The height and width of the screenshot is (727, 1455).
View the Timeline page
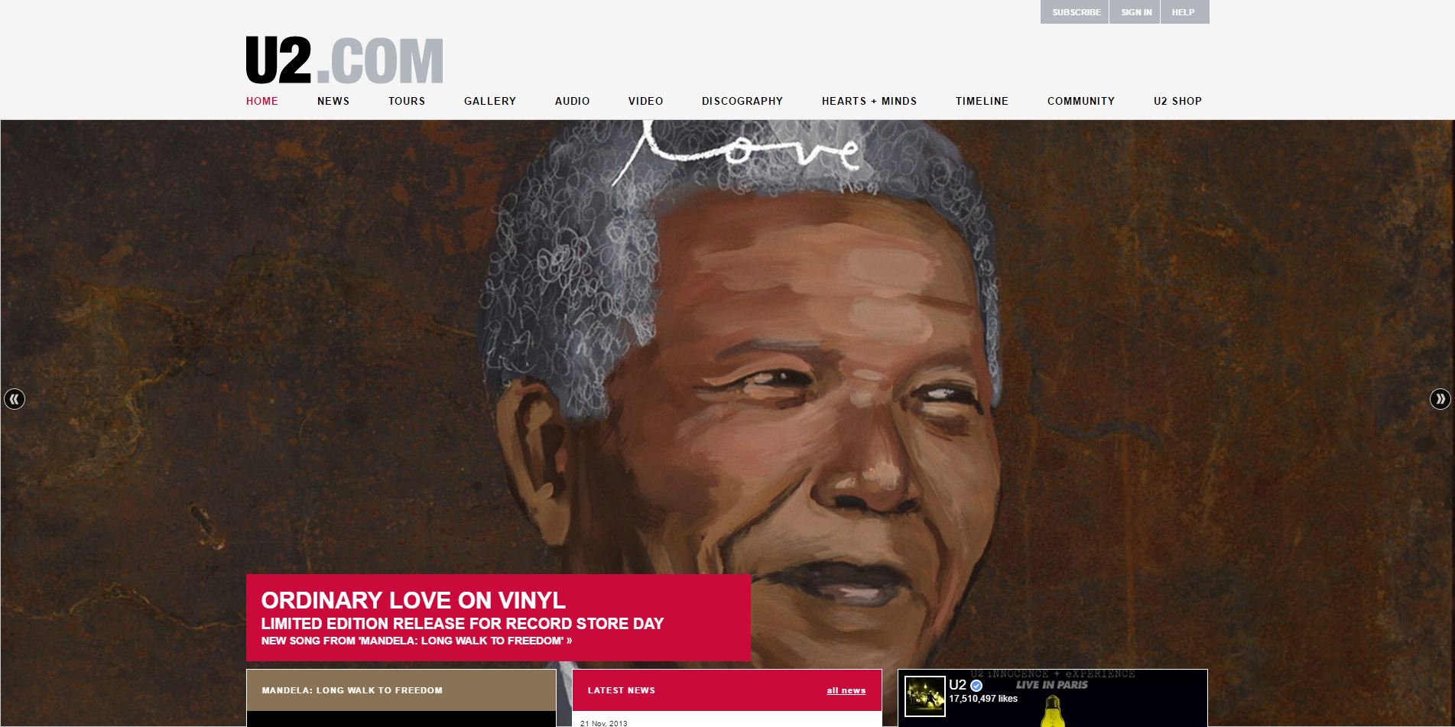click(982, 101)
